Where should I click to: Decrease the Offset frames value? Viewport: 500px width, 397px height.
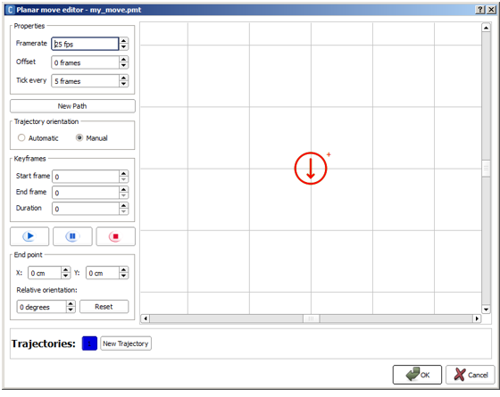click(x=124, y=66)
